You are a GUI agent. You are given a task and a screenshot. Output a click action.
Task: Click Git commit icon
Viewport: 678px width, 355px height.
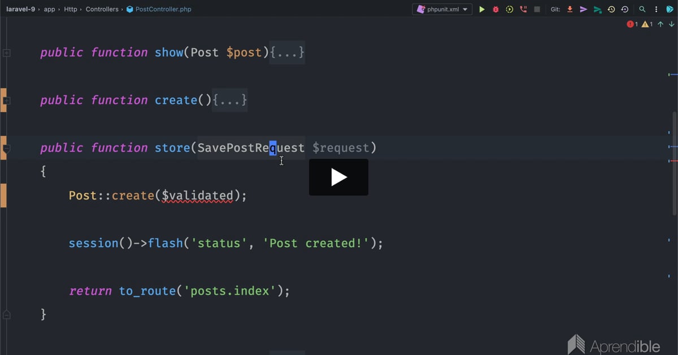[x=584, y=10]
